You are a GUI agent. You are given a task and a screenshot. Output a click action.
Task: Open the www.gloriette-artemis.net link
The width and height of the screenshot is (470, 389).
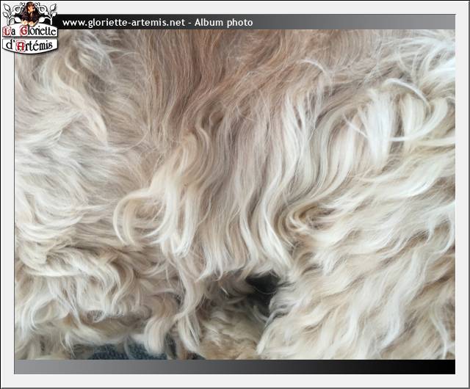click(123, 23)
